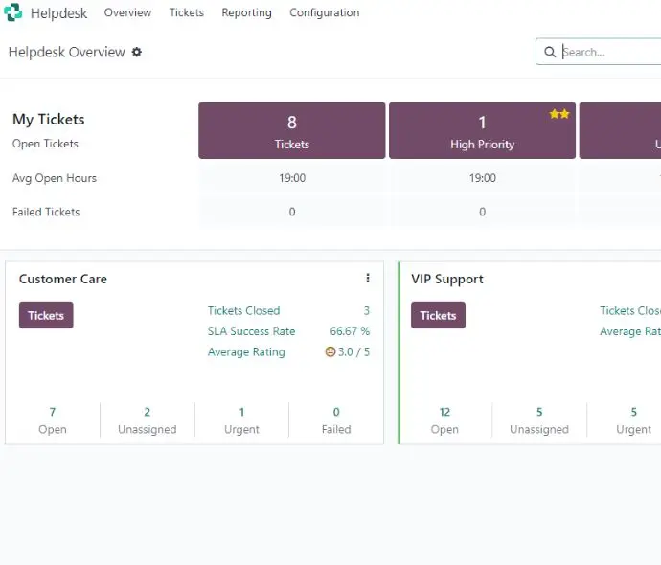Click VIP Support Tickets button
Screen dimensions: 661x565
(438, 315)
